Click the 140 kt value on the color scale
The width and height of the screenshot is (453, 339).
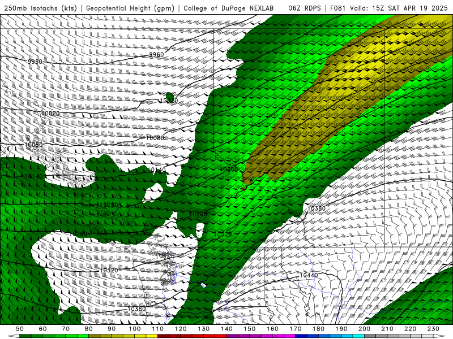(x=226, y=329)
